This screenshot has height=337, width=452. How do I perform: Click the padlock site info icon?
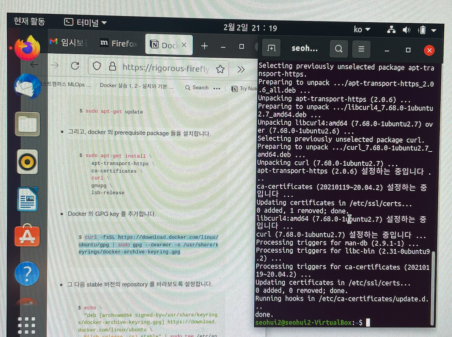[113, 67]
